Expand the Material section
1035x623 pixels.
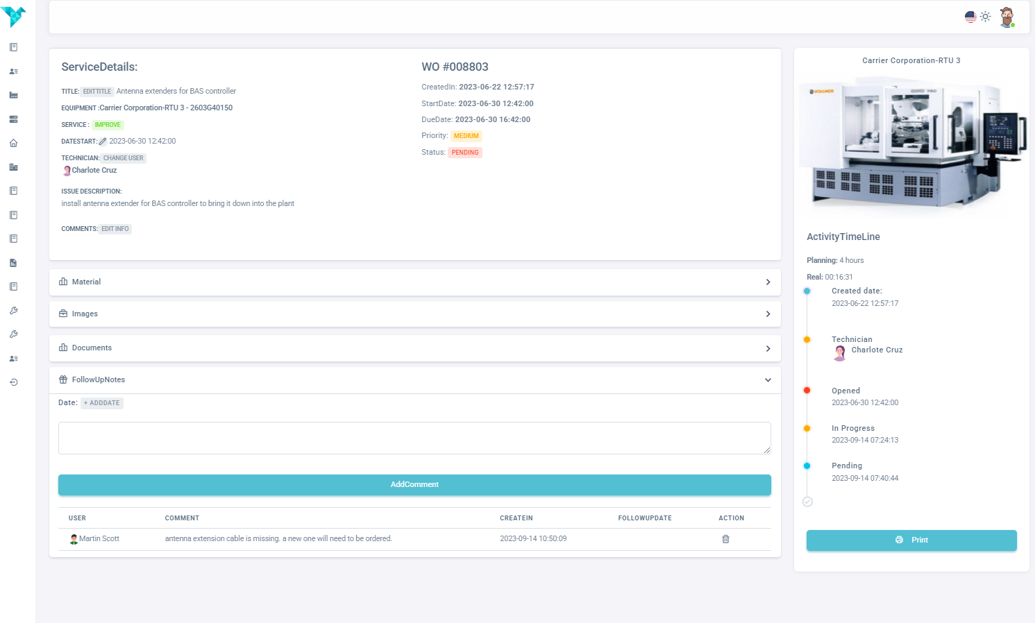pos(414,282)
